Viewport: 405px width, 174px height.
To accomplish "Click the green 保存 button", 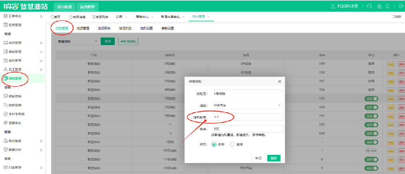I will 273,158.
